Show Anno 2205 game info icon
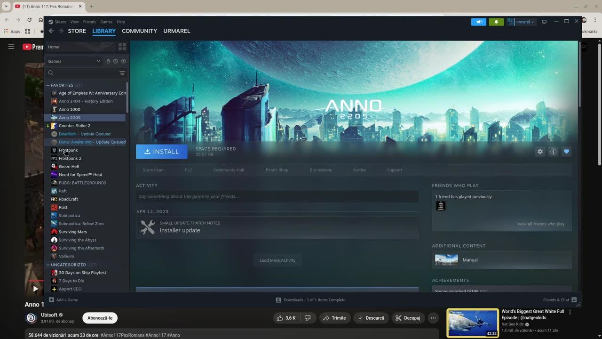The image size is (602, 339). (553, 152)
